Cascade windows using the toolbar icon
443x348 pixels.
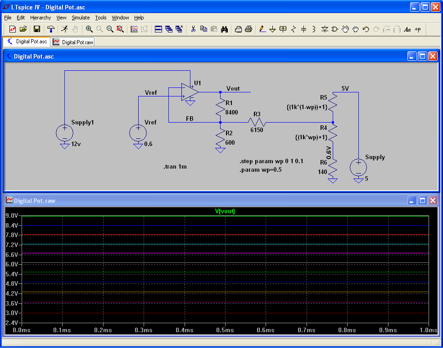click(x=169, y=29)
